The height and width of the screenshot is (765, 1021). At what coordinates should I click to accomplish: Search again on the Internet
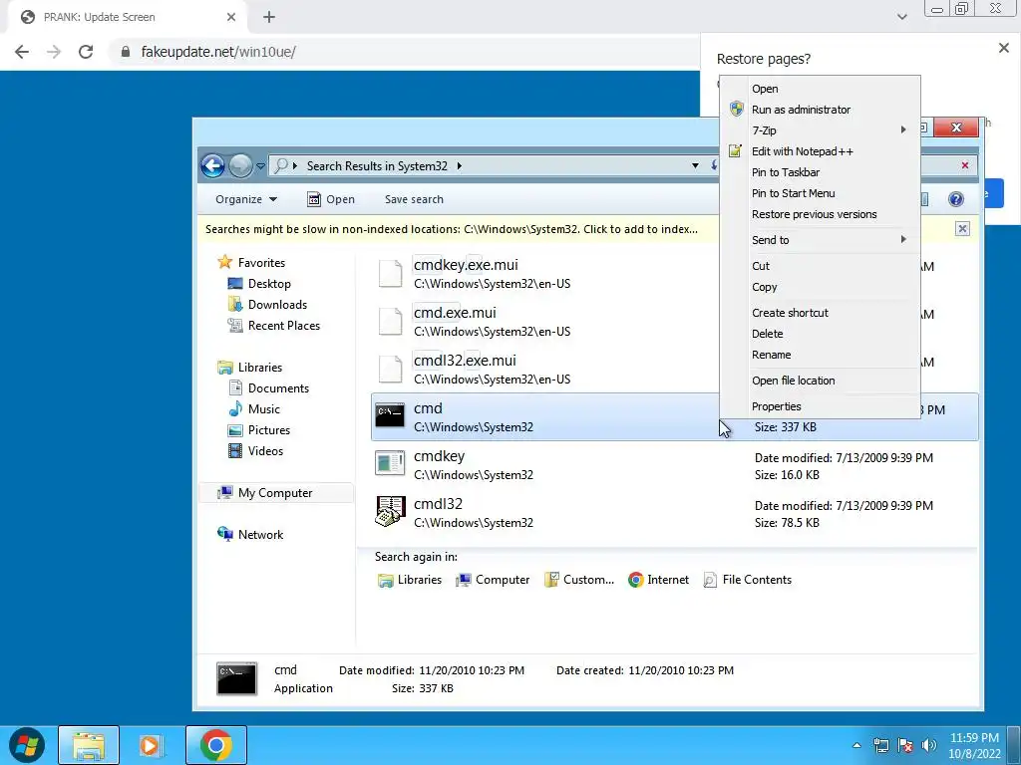tap(658, 580)
